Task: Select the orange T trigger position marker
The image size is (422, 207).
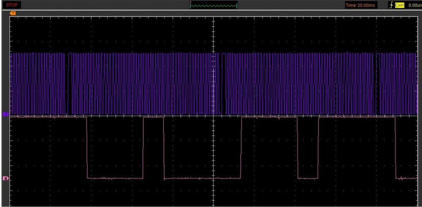Action: [x=13, y=13]
